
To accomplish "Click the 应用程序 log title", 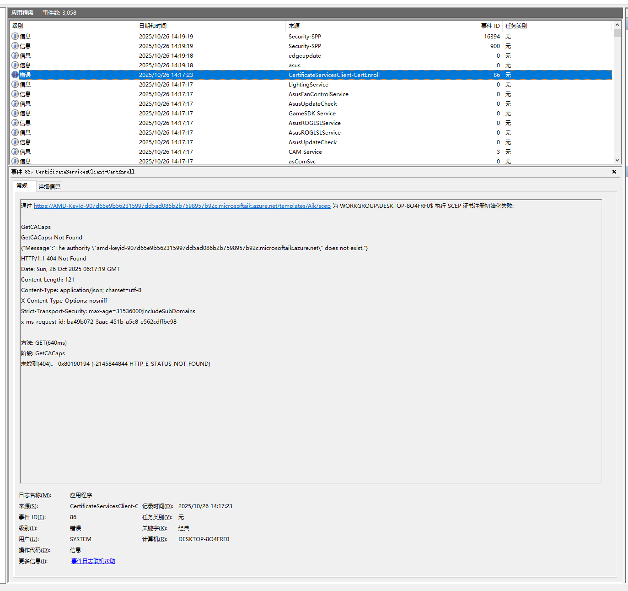I will coord(22,13).
